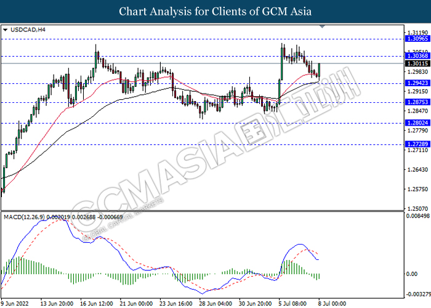Click the chart shift triangle marker at top

(322, 26)
